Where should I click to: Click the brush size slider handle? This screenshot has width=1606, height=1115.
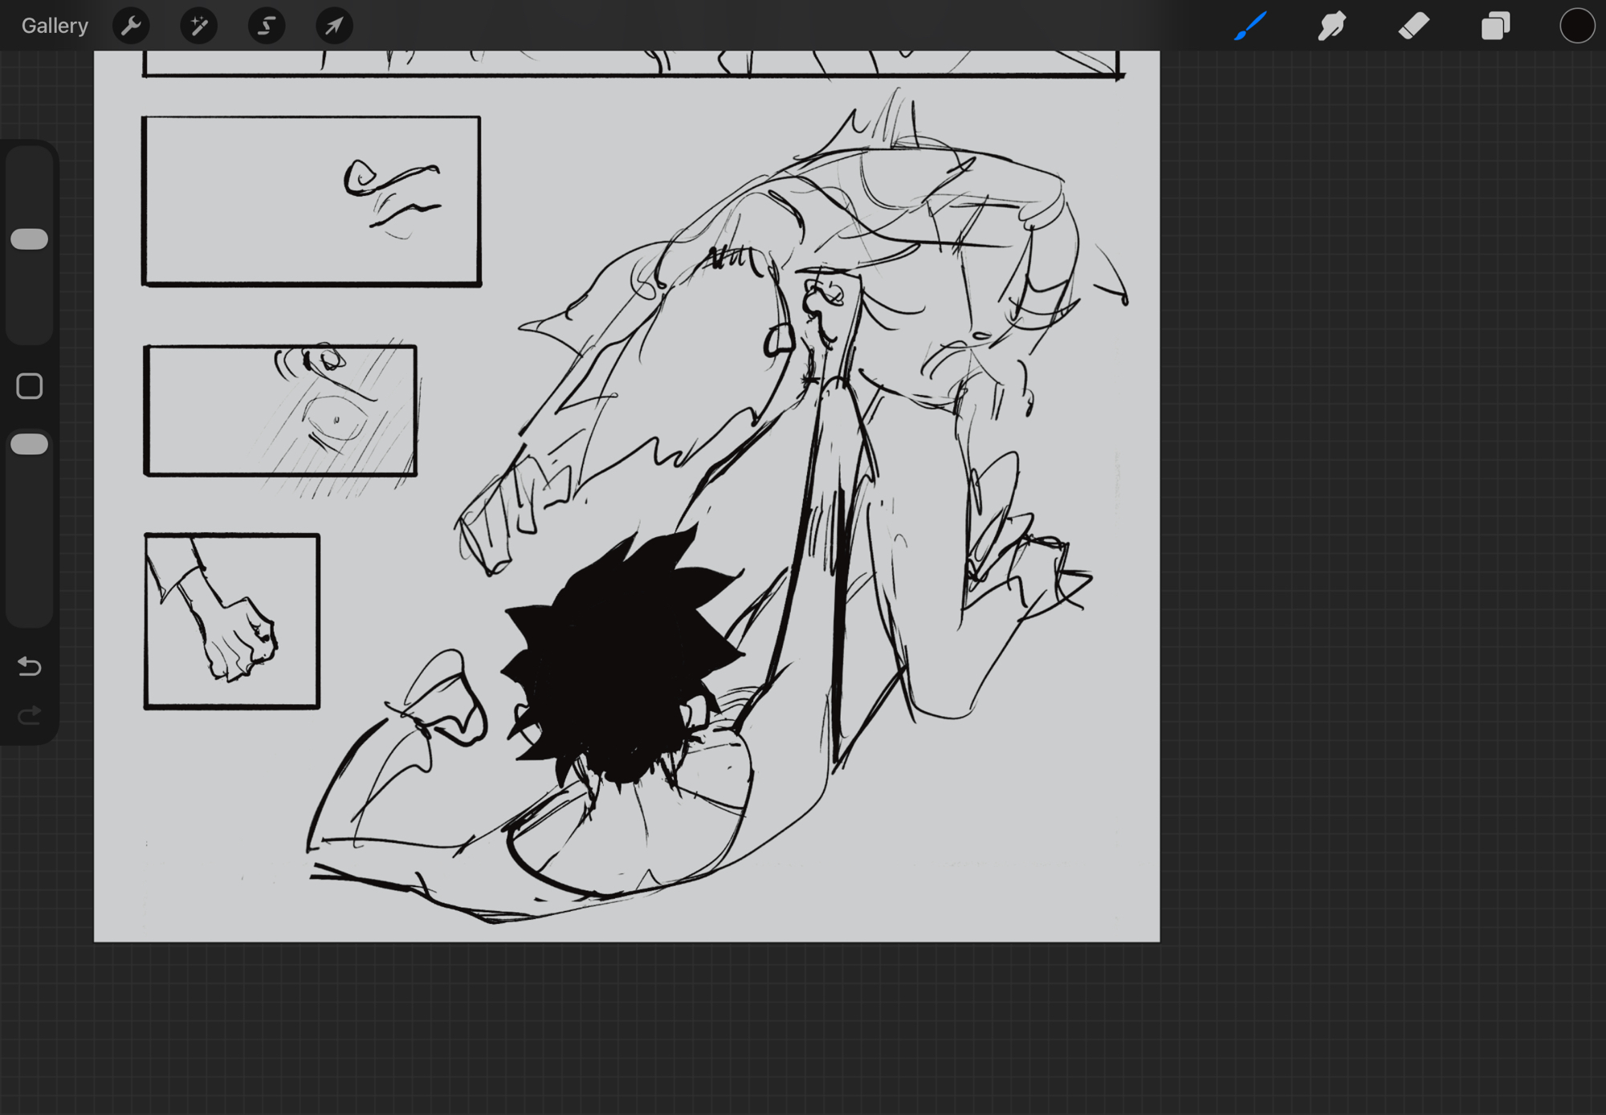coord(30,239)
